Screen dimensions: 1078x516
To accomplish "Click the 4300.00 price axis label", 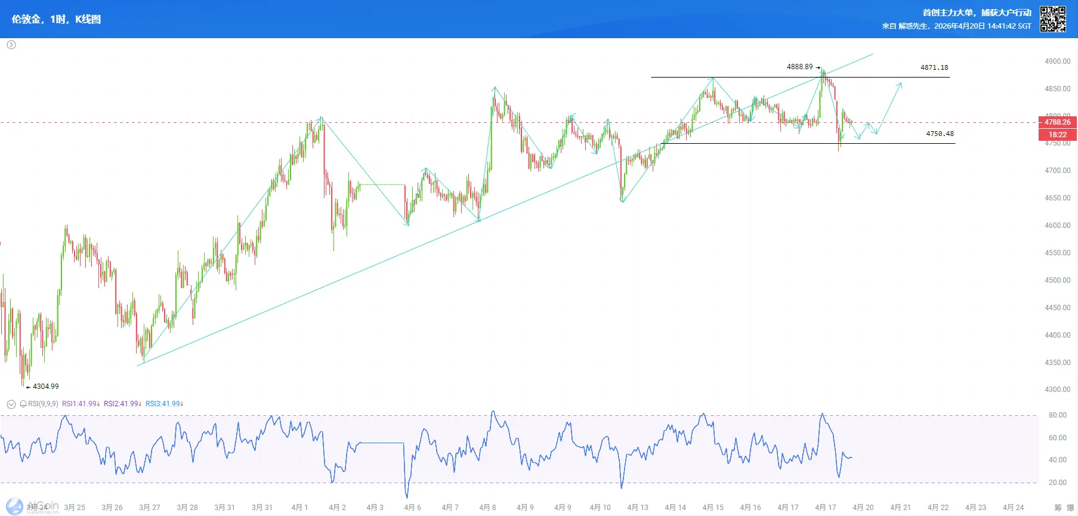I will pos(1057,390).
